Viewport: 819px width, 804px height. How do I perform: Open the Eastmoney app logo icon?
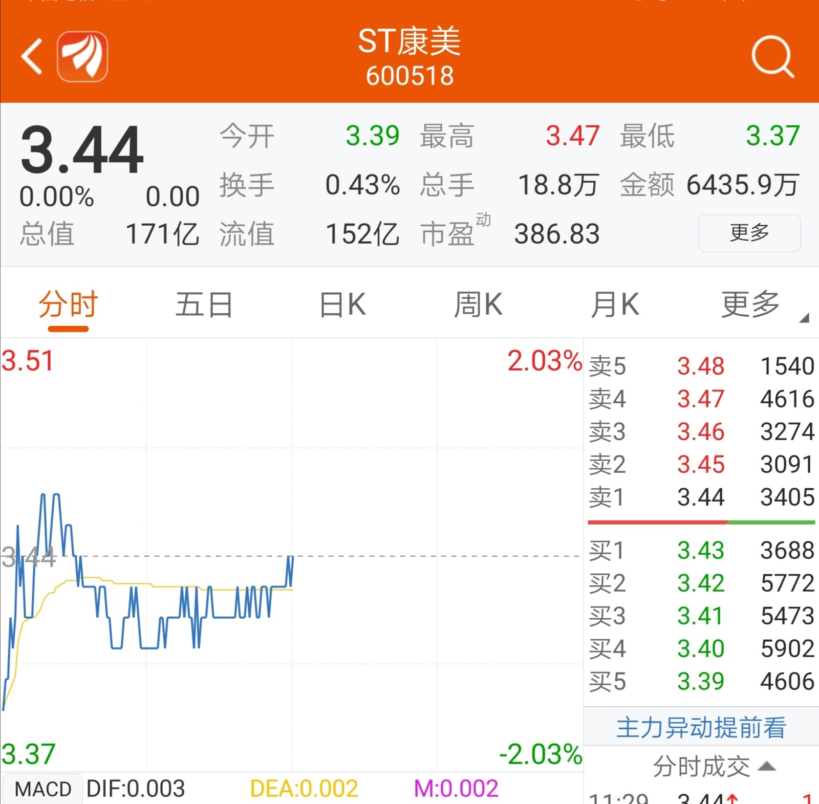coord(82,56)
